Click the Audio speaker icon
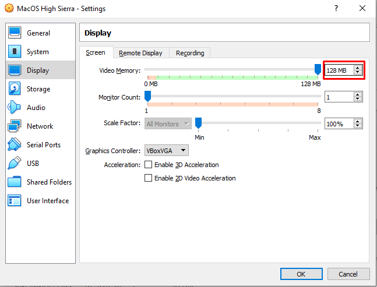Screen dimensions: 377x287 [15, 108]
